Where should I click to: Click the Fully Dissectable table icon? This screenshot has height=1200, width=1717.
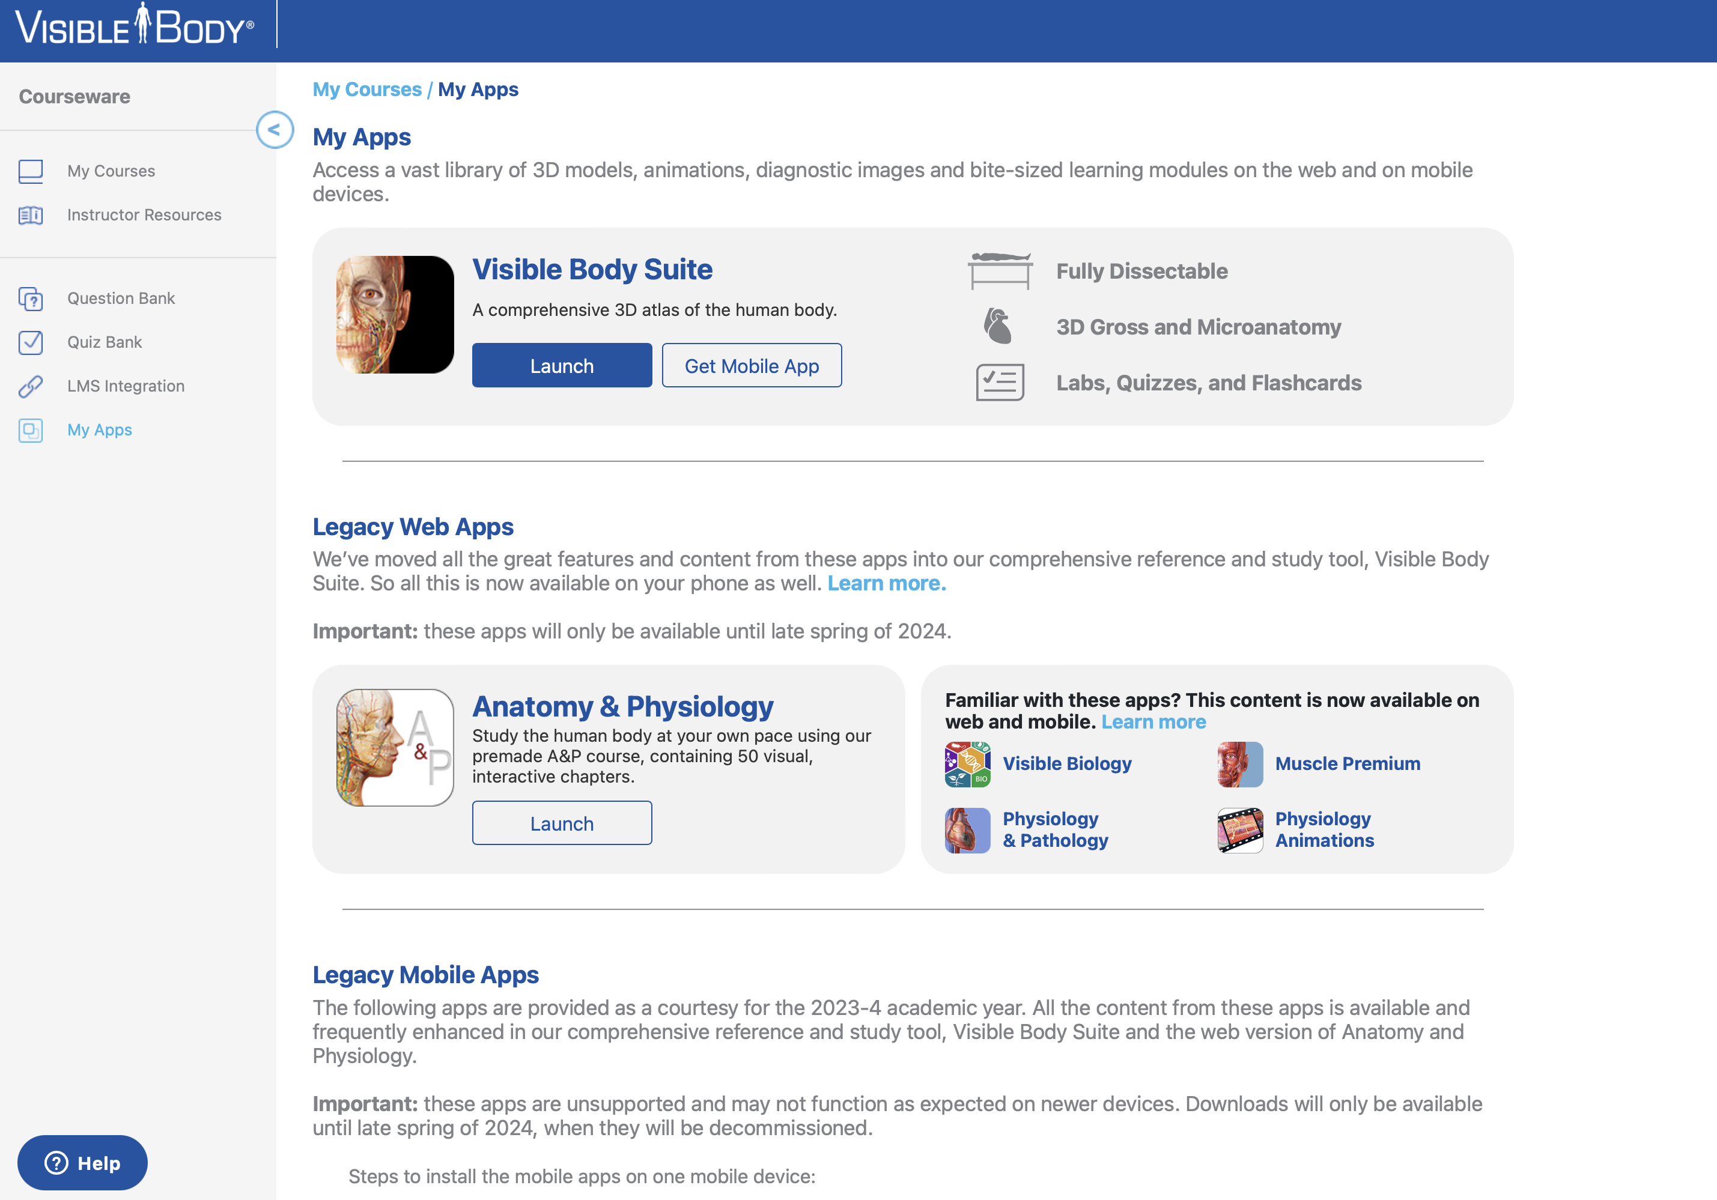pos(1000,271)
